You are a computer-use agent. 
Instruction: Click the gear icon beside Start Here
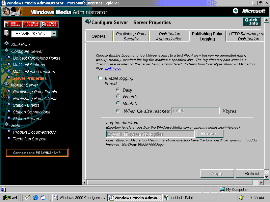click(6, 43)
